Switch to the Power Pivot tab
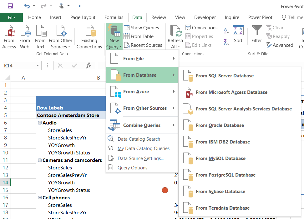 260,17
